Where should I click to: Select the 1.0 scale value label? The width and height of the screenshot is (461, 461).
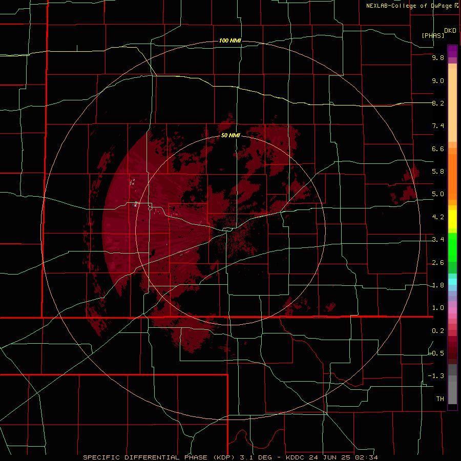click(438, 308)
